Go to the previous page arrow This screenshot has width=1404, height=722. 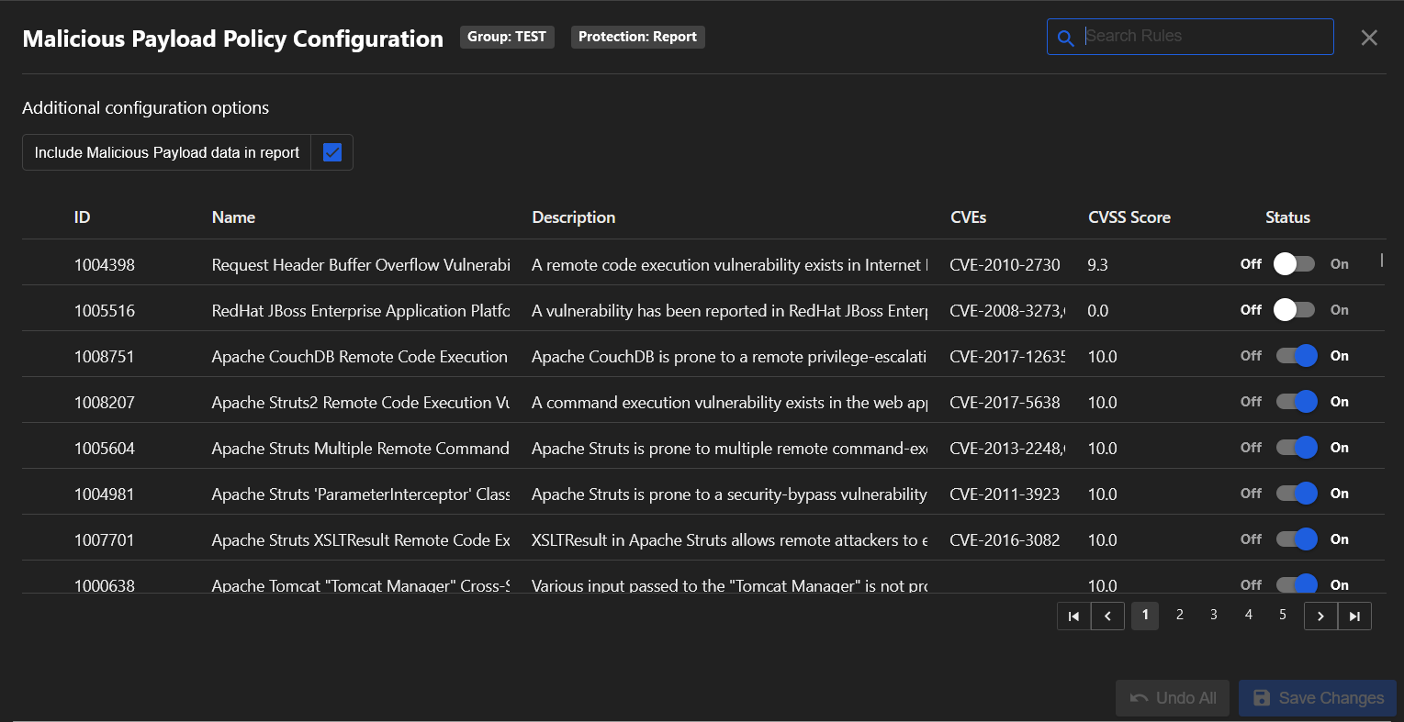[1107, 616]
